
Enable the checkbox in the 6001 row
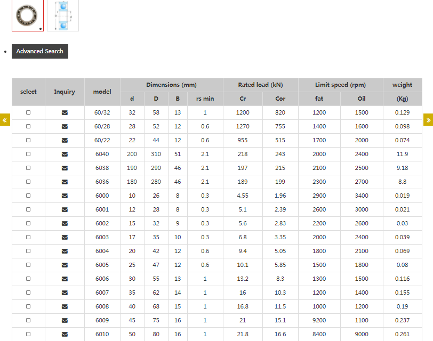(28, 209)
